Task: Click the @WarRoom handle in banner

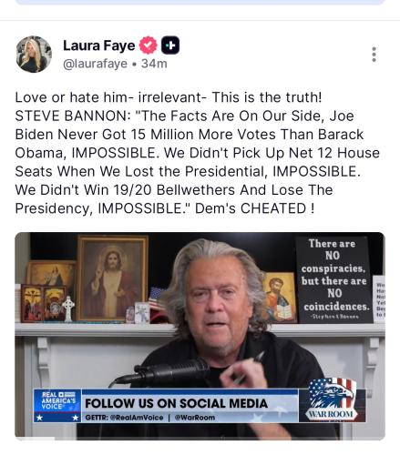Action: (x=195, y=418)
